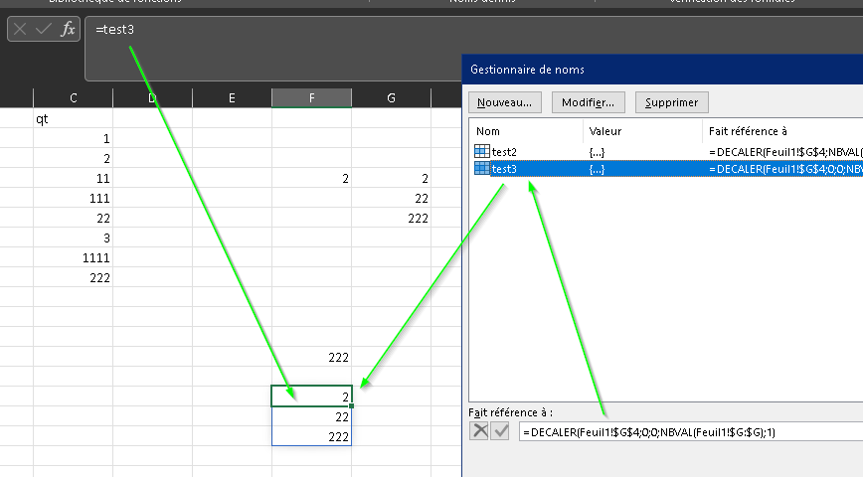The width and height of the screenshot is (863, 477).
Task: Accept reference edit with the checkmark button
Action: coord(500,430)
